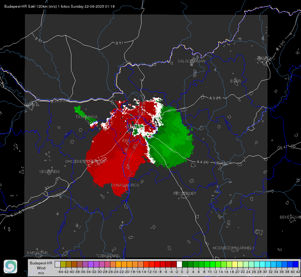
Task: Click the A 3 (H) road label near Miskolc
Action: (281, 46)
